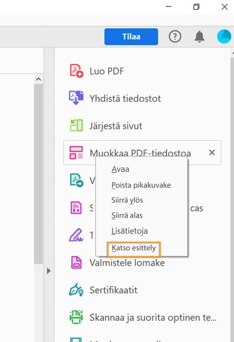Click Katso esittely menu entry
Viewport: 234px width, 342px height.
tap(134, 248)
